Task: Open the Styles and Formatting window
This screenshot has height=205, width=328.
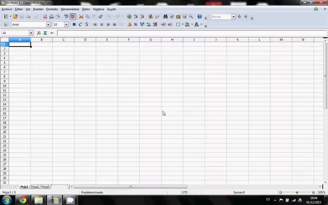Action: coord(6,24)
